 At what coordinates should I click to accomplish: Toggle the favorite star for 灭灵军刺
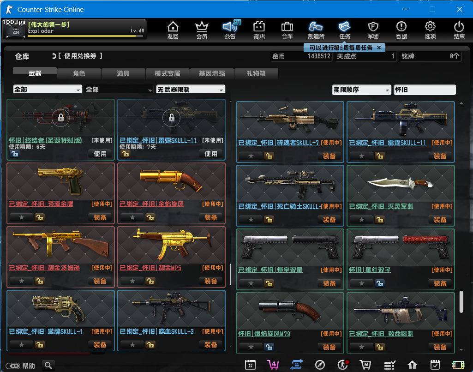(361, 220)
